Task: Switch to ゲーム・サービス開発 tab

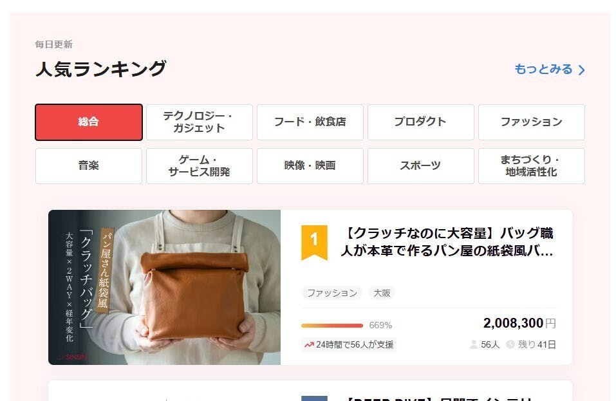Action: click(x=199, y=165)
